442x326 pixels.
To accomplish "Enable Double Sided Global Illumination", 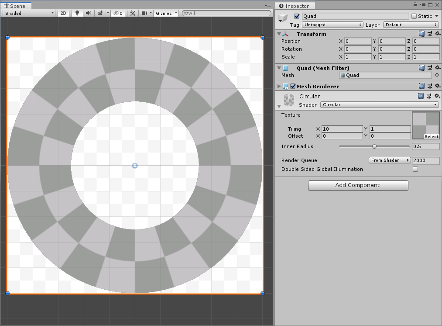I will (x=415, y=169).
